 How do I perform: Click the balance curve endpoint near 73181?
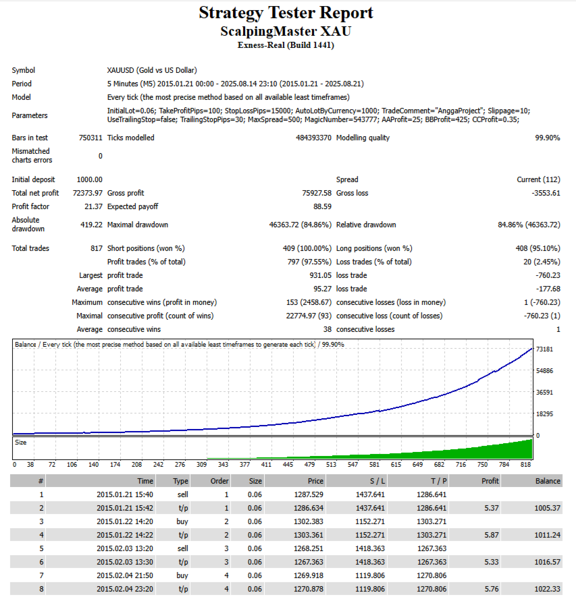[531, 349]
